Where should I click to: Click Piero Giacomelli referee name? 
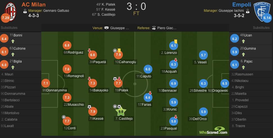(x=167, y=28)
